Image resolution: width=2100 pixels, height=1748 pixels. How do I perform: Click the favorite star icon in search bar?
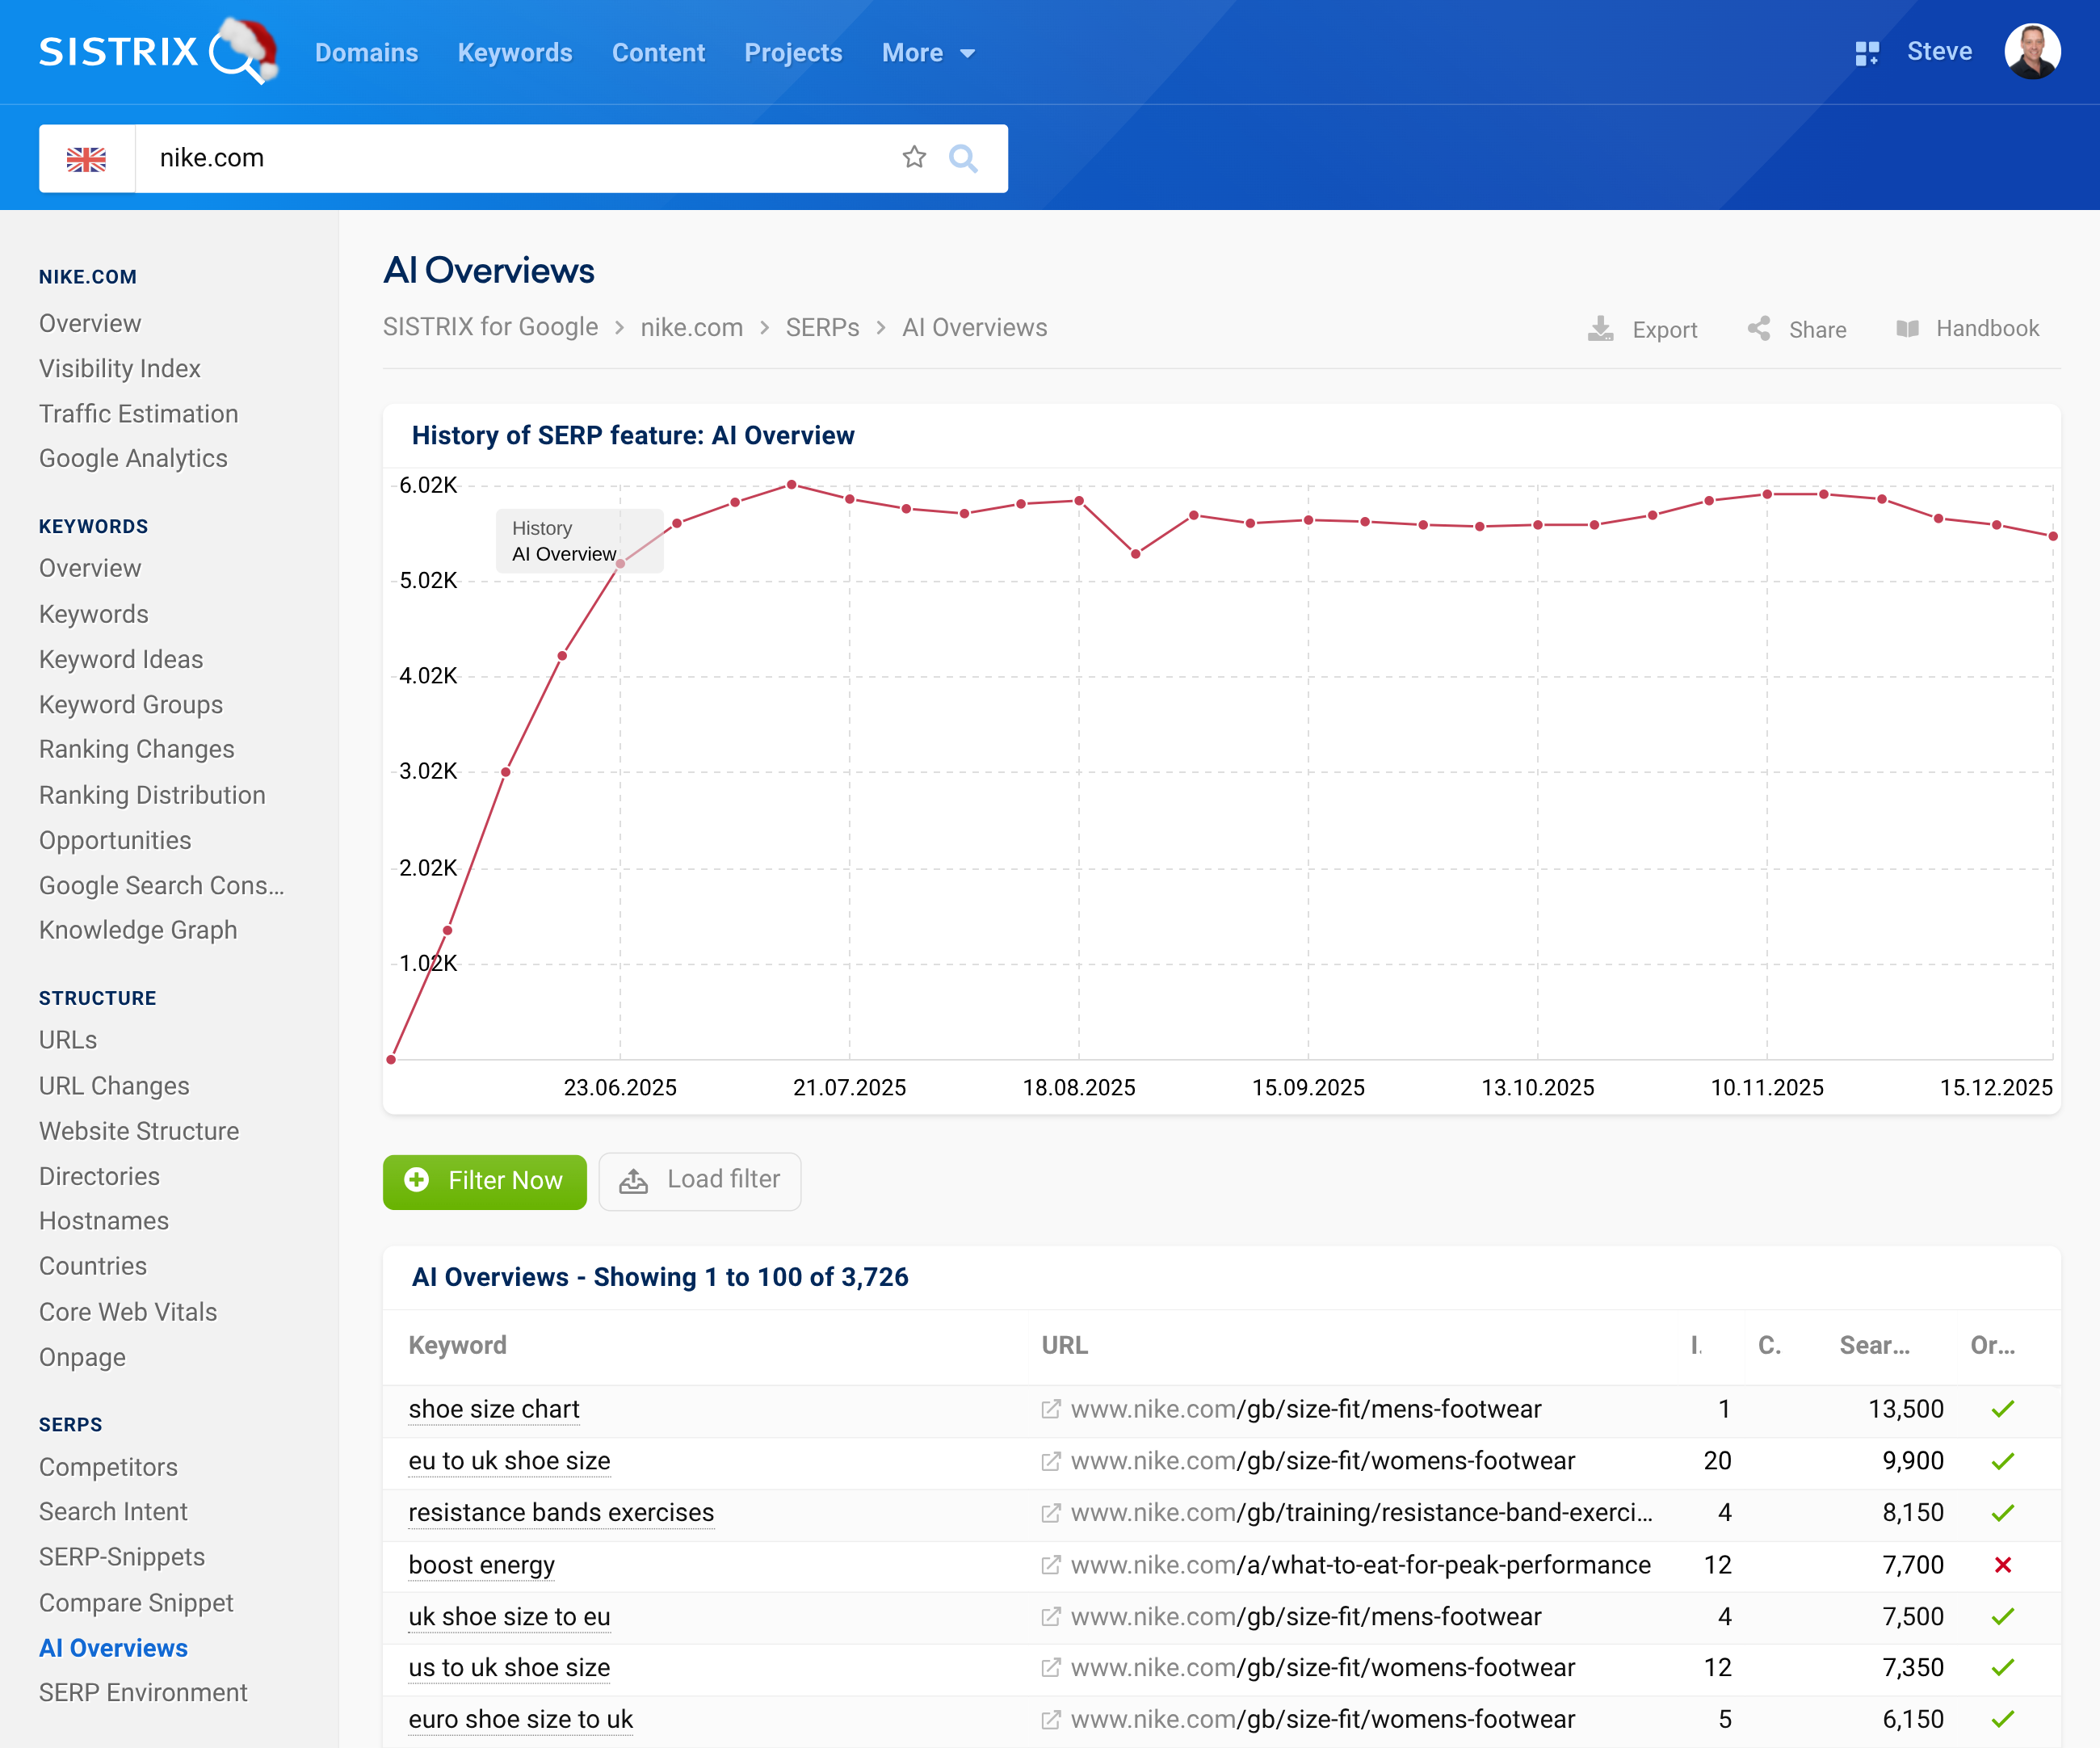(914, 157)
